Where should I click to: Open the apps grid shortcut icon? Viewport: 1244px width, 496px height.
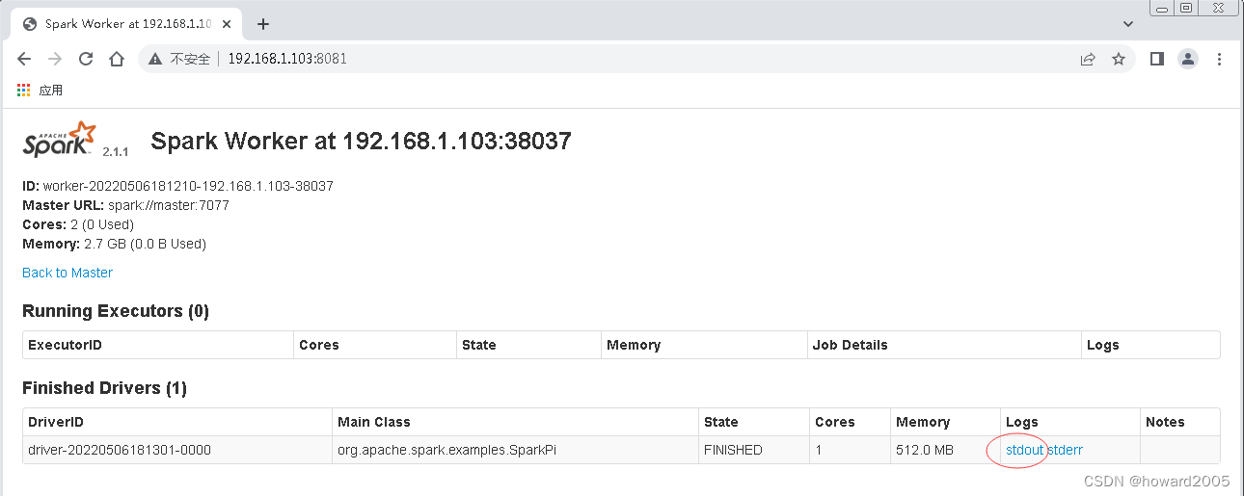click(24, 90)
